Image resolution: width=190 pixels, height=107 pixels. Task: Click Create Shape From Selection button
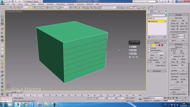coord(178,32)
